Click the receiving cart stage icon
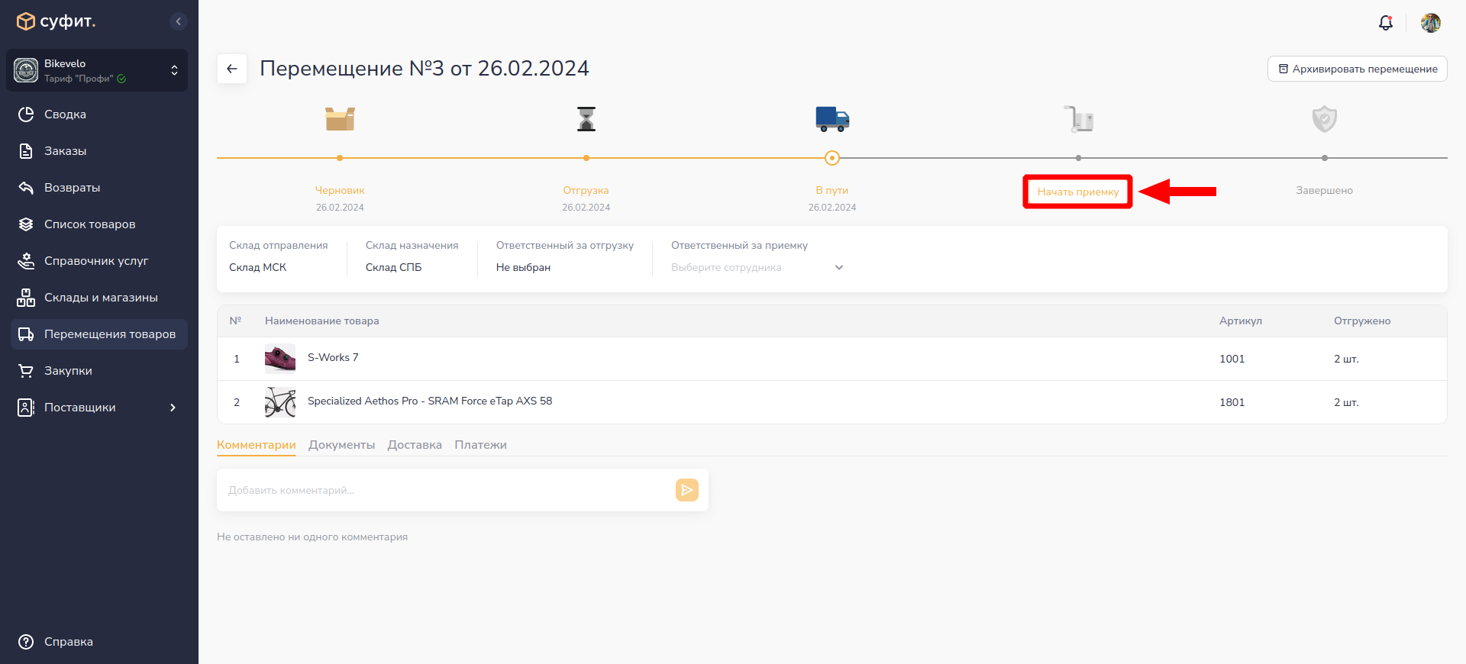 click(x=1078, y=119)
